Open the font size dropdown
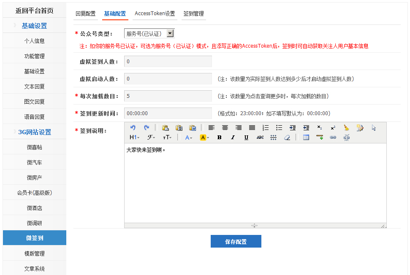410x275 pixels. point(167,137)
